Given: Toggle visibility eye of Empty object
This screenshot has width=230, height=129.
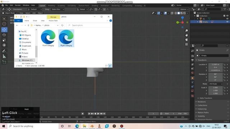Looking at the screenshot, I should (x=227, y=22).
